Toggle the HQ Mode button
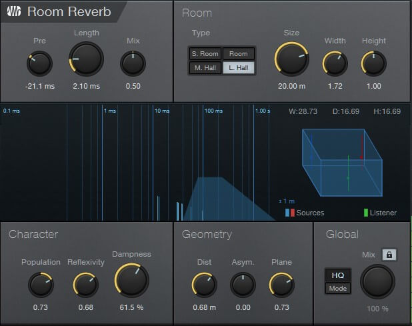The width and height of the screenshot is (412, 326). point(337,281)
